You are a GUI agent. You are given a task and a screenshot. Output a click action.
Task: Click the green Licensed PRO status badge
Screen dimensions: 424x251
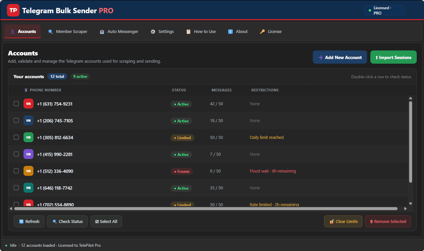tap(384, 10)
